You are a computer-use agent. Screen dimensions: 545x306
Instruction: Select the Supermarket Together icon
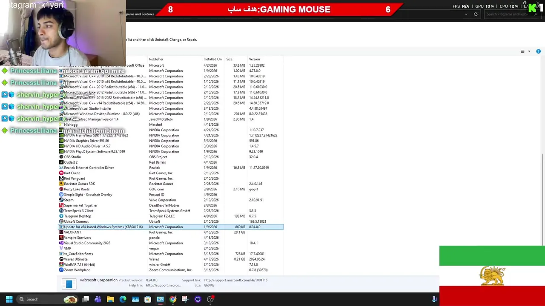point(61,205)
